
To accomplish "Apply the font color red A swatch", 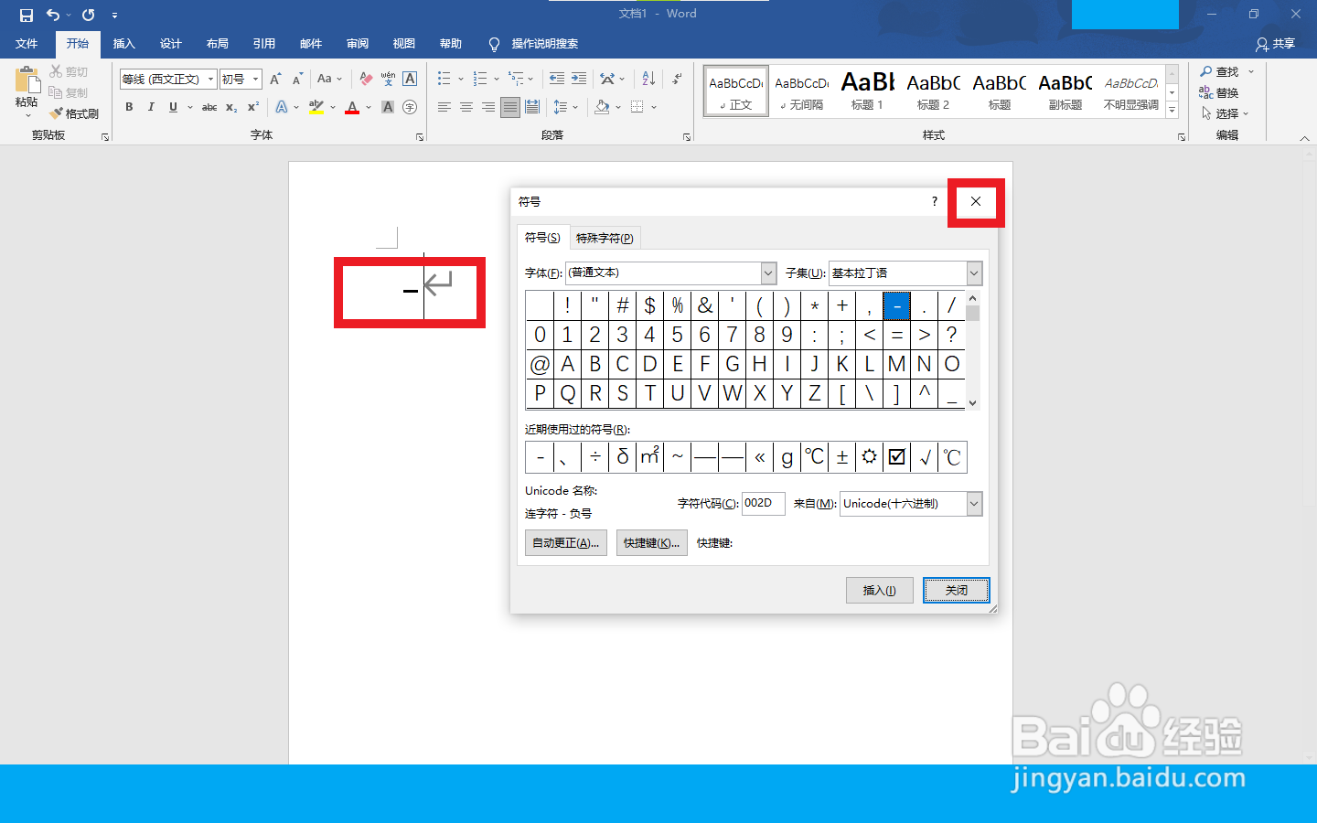I will [352, 107].
